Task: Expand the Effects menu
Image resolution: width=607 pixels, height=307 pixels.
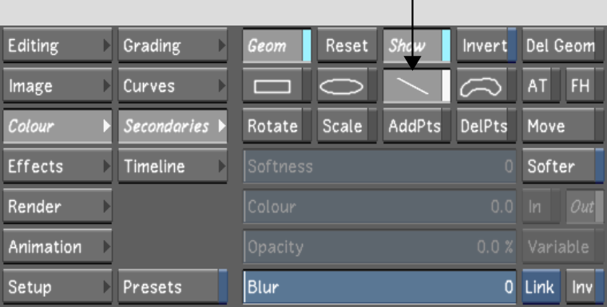Action: [x=58, y=167]
